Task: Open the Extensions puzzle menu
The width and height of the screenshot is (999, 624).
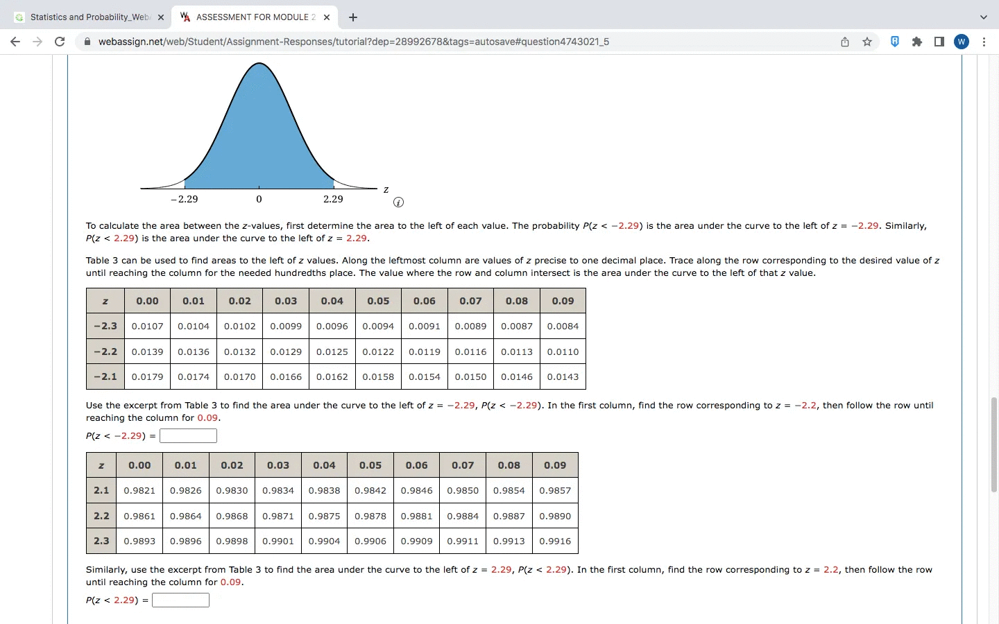Action: 917,42
